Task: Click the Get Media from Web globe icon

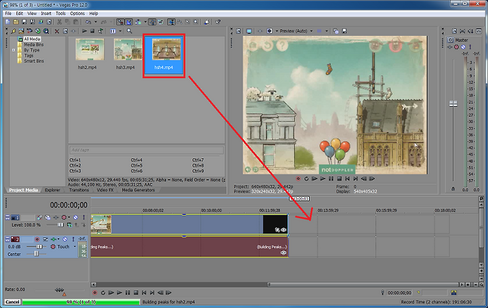Action: point(46,31)
